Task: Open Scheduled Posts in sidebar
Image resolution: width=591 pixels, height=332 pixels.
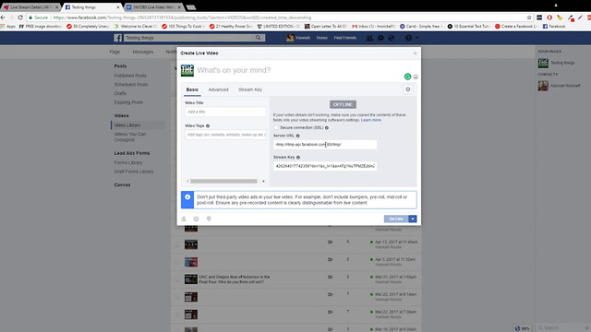Action: 131,85
